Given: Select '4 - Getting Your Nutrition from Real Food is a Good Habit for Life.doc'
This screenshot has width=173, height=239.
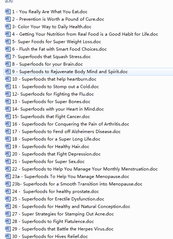Looking at the screenshot, I should pos(85,34).
